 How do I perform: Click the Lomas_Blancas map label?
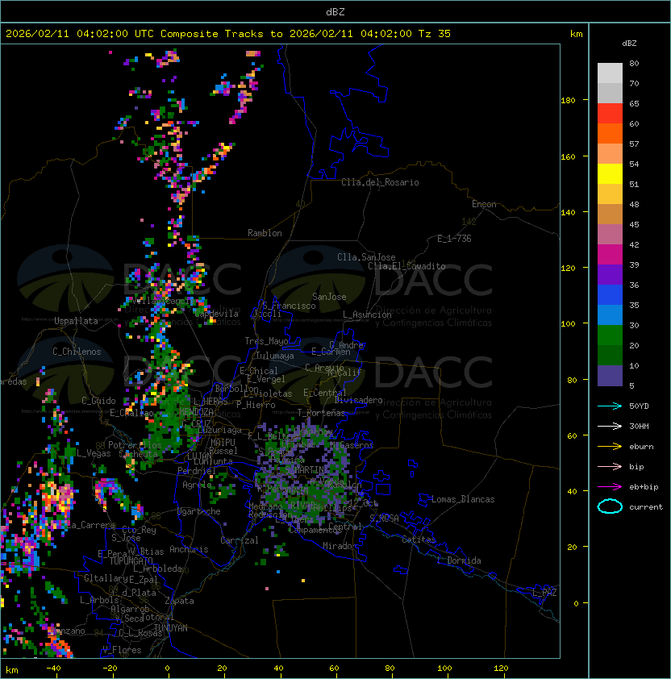[x=463, y=499]
